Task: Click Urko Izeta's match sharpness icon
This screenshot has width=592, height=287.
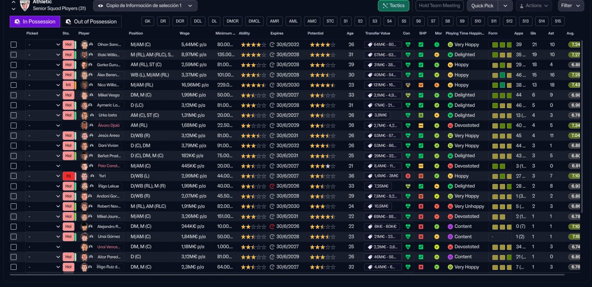Action: point(421,116)
